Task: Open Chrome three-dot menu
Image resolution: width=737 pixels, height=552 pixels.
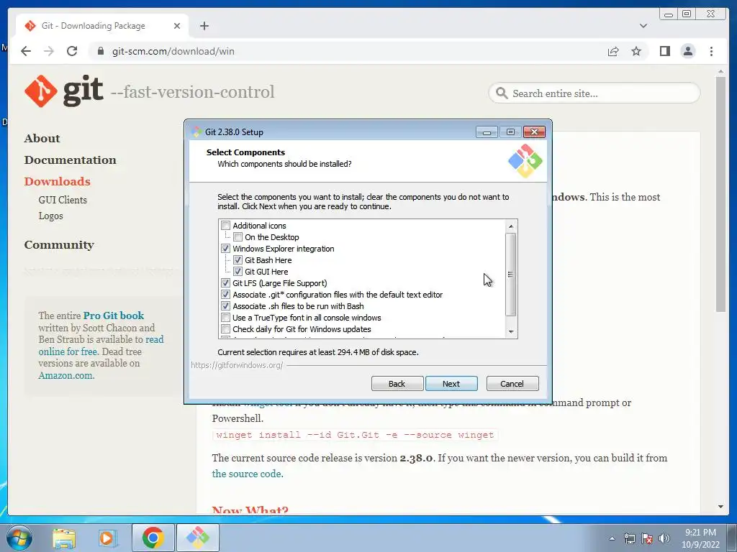Action: 711,51
